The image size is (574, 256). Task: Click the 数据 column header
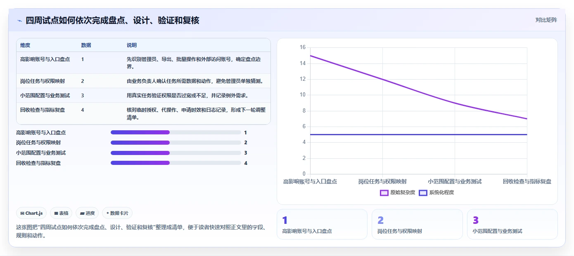pos(86,45)
